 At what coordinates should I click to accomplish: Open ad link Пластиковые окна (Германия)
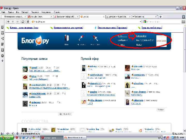point(112,28)
